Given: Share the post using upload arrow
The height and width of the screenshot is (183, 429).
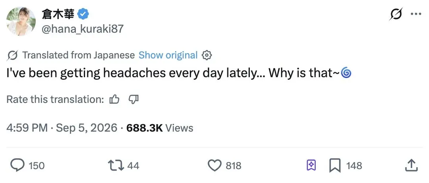Looking at the screenshot, I should click(411, 165).
